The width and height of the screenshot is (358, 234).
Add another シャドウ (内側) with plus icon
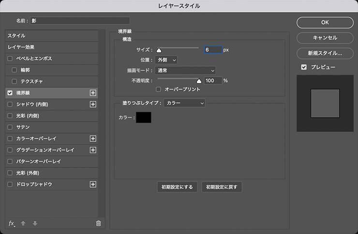[93, 104]
